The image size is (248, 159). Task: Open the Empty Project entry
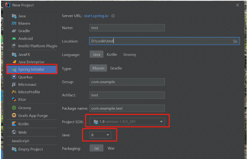(30, 149)
